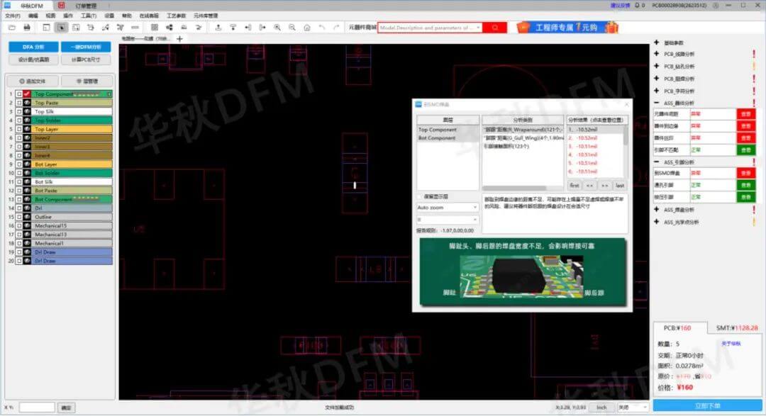Click the 一键DFM分析 button
Image resolution: width=766 pixels, height=416 pixels.
click(x=86, y=47)
